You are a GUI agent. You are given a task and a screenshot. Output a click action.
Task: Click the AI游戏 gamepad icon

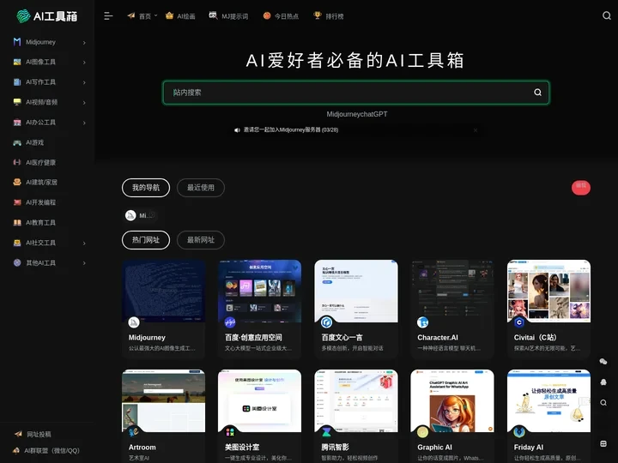[17, 142]
